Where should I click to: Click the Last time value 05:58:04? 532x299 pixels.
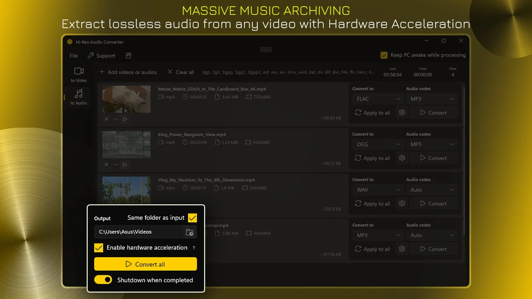[393, 75]
